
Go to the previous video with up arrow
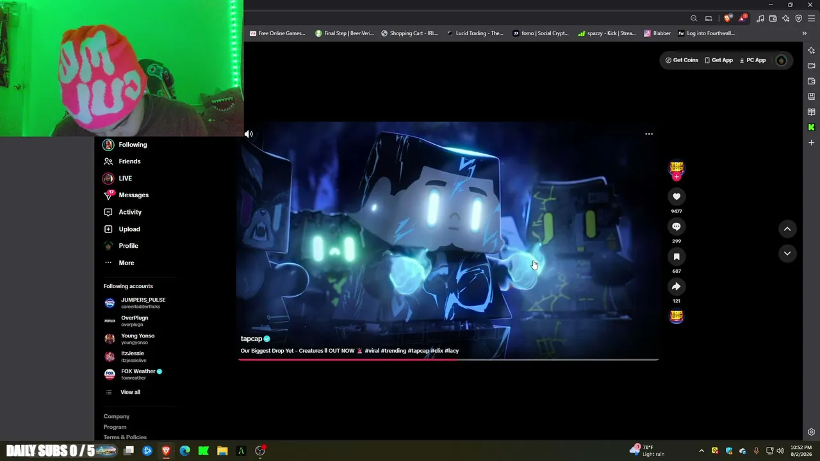[x=787, y=229]
